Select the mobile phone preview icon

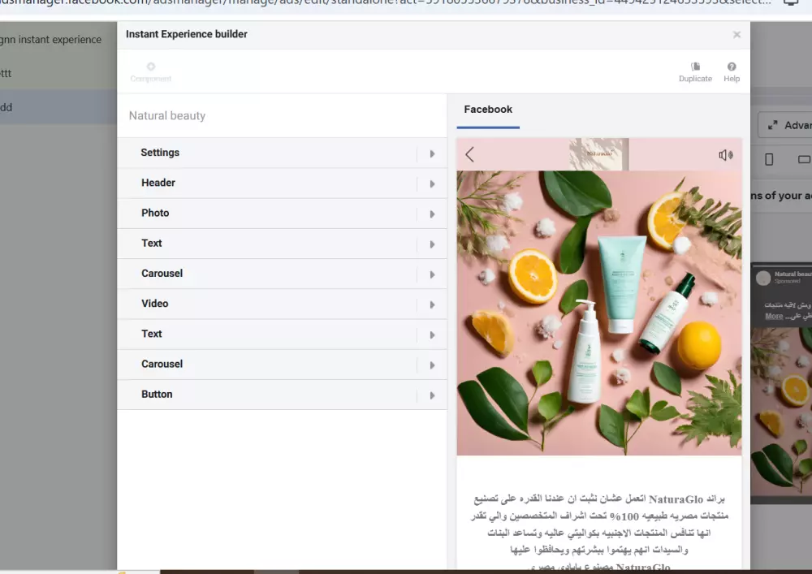768,159
